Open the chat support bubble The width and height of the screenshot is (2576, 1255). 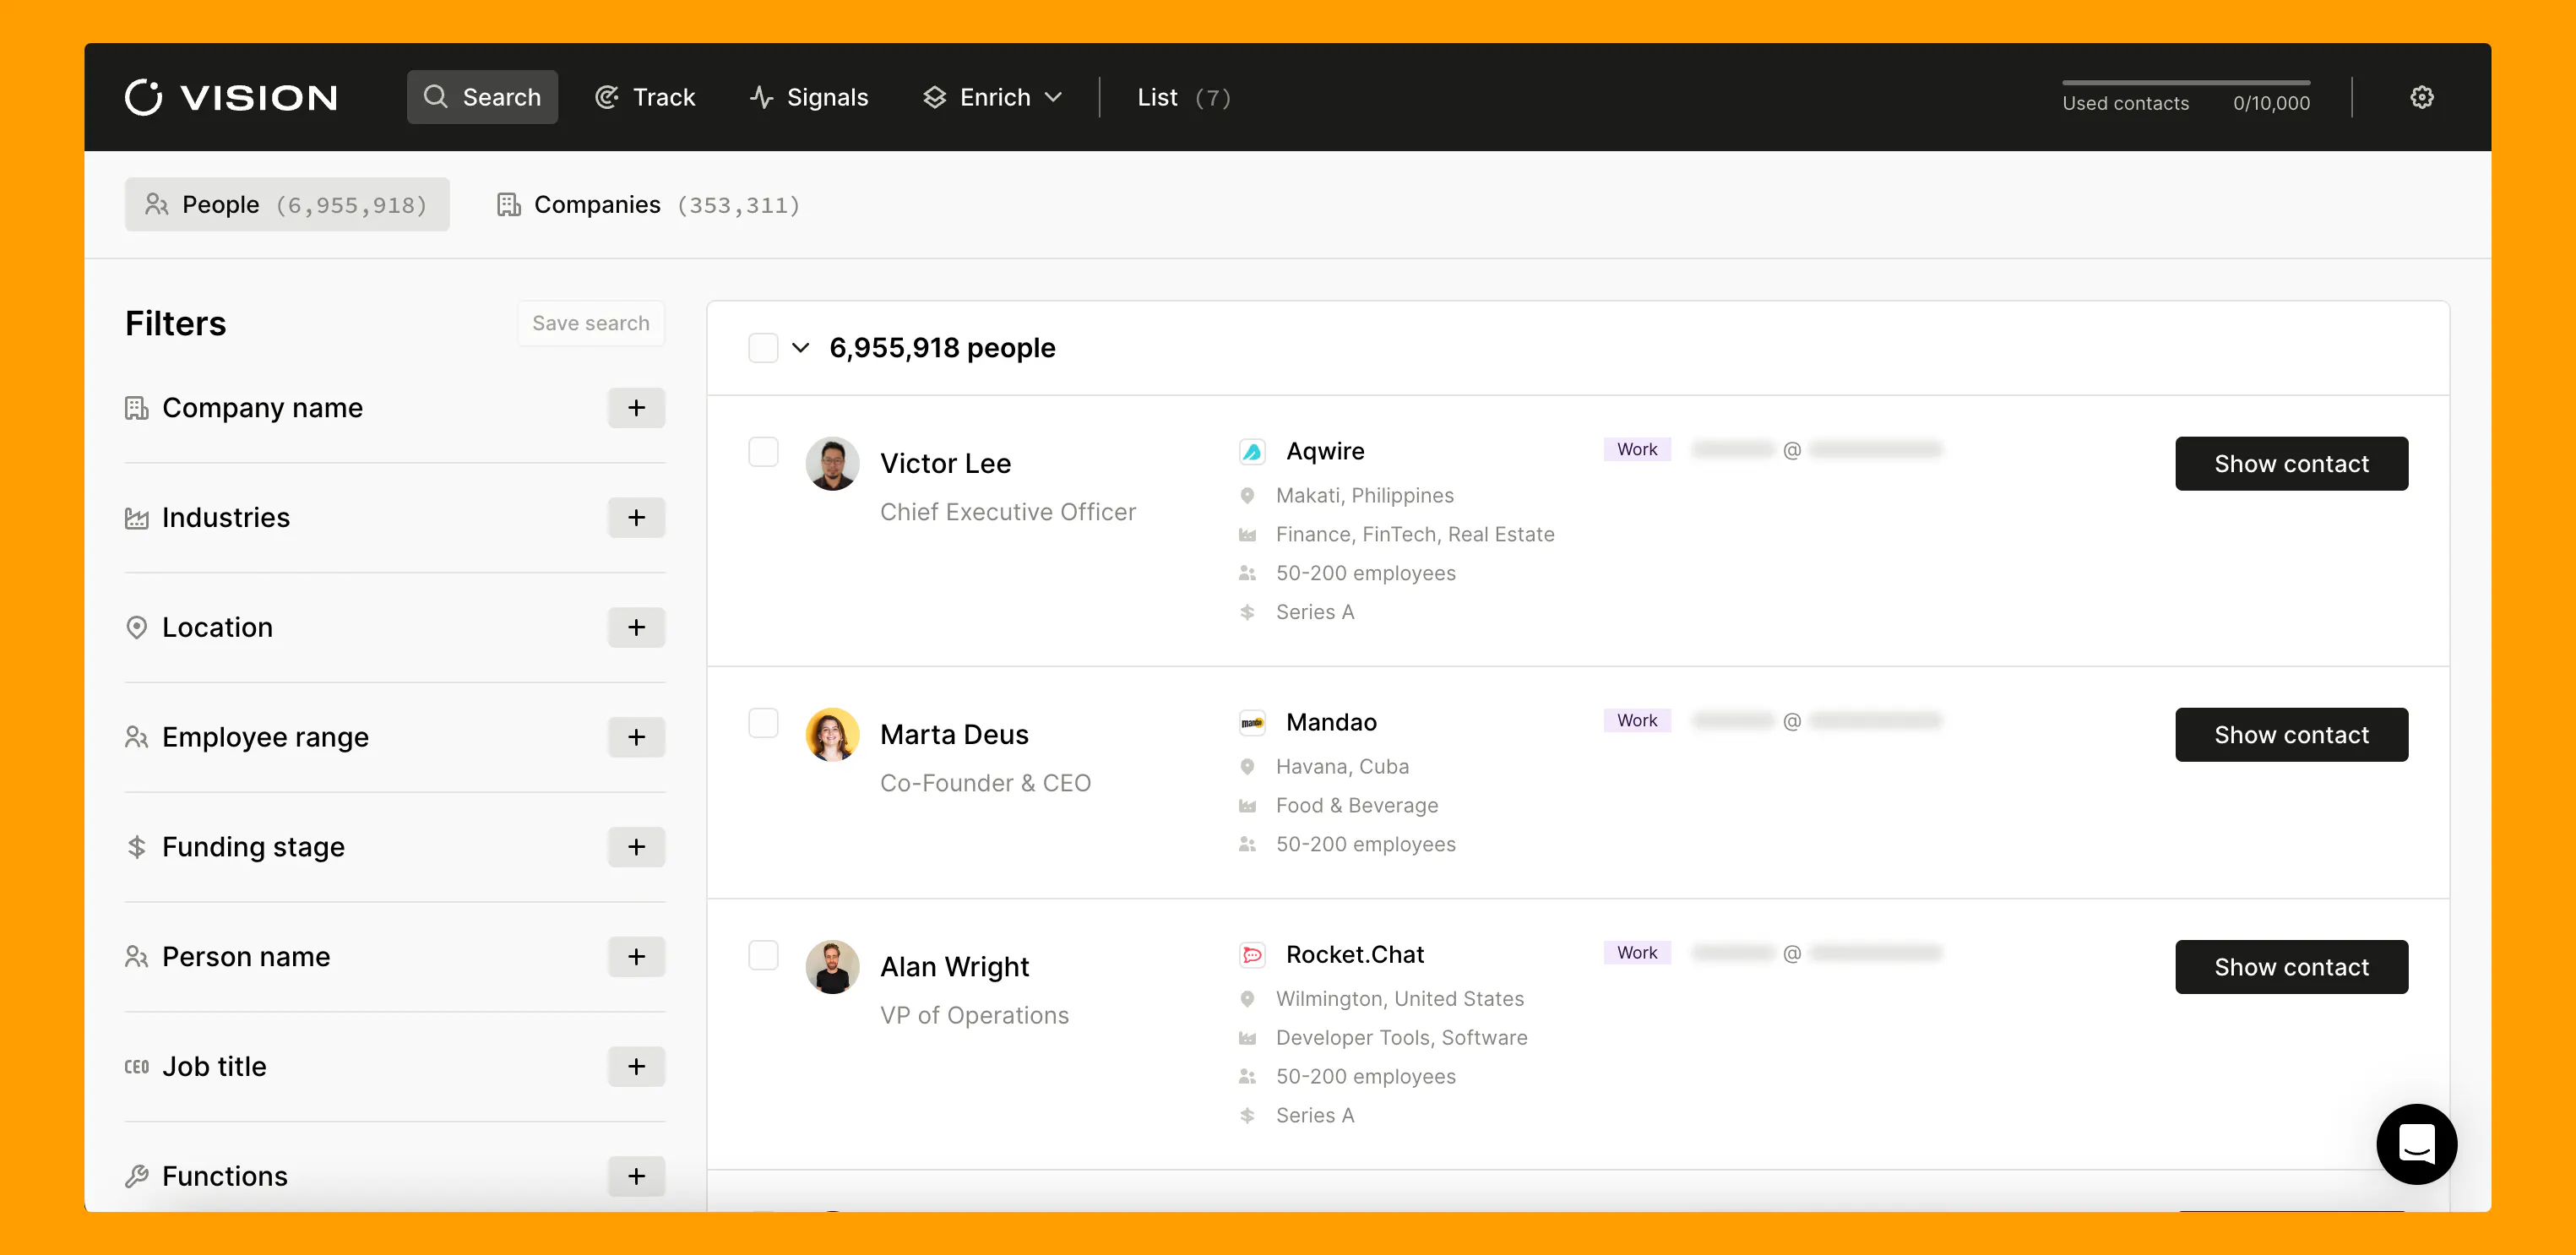2416,1143
